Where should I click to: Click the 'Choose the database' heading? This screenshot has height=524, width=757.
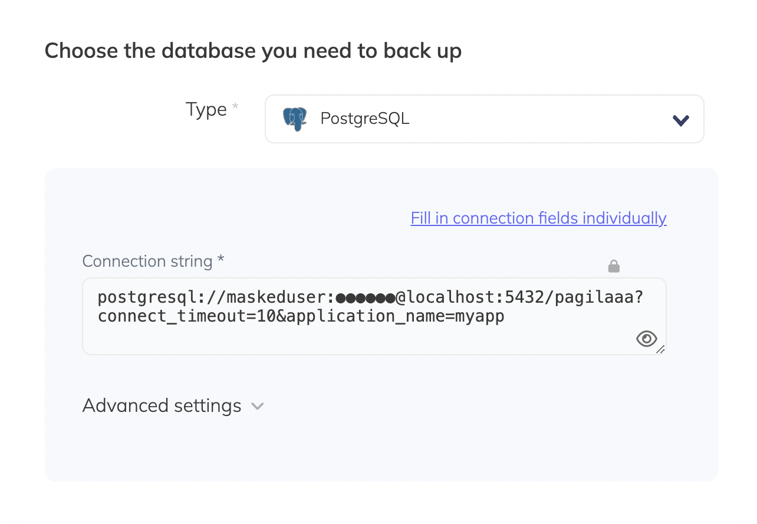(253, 51)
